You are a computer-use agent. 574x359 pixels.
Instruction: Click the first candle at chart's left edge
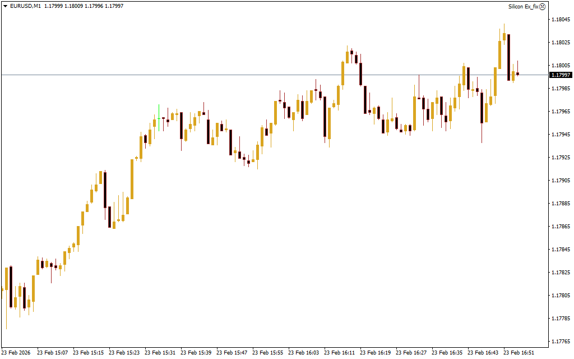pos(2,289)
